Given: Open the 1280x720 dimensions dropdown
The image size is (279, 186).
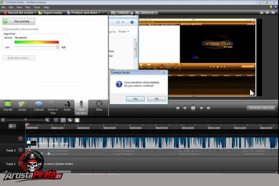Looking at the screenshot, I should (132, 13).
